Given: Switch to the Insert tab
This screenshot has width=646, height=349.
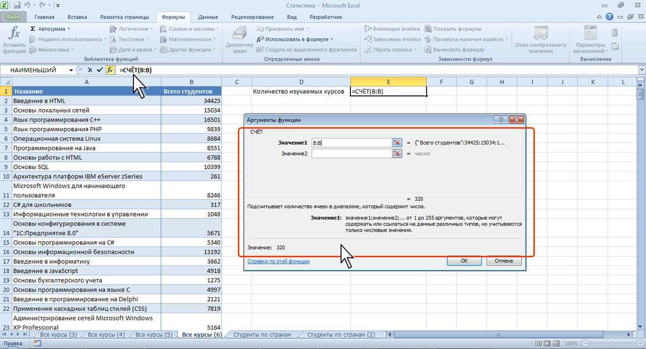Looking at the screenshot, I should click(77, 17).
